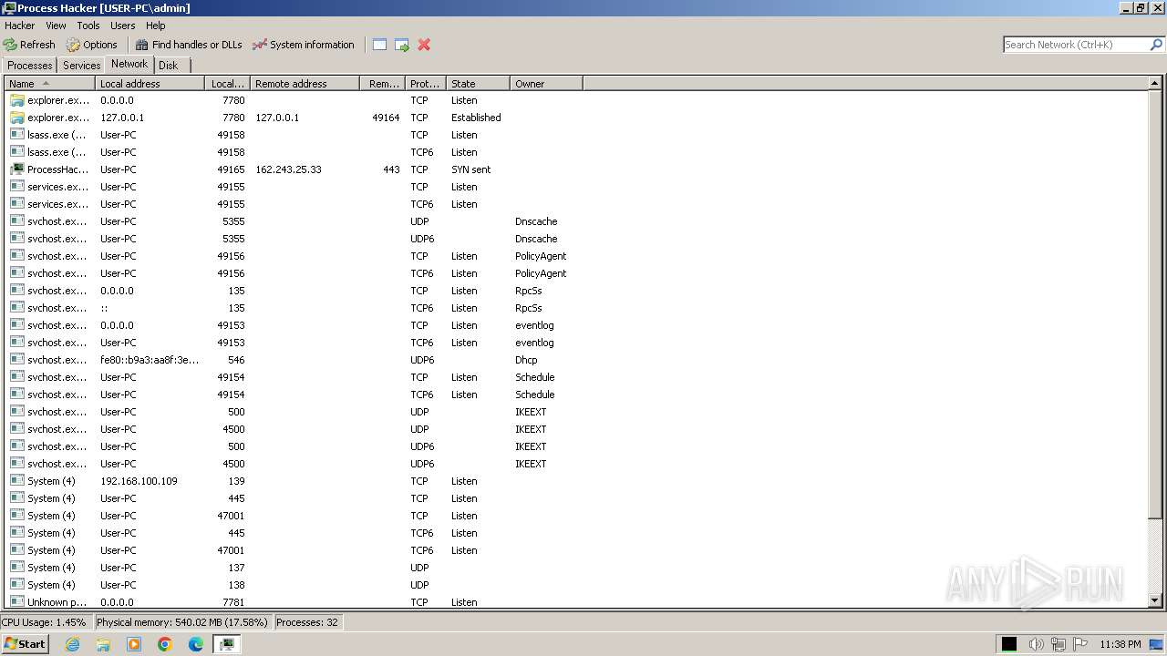Select System (4) port 139 row icon

pyautogui.click(x=17, y=481)
